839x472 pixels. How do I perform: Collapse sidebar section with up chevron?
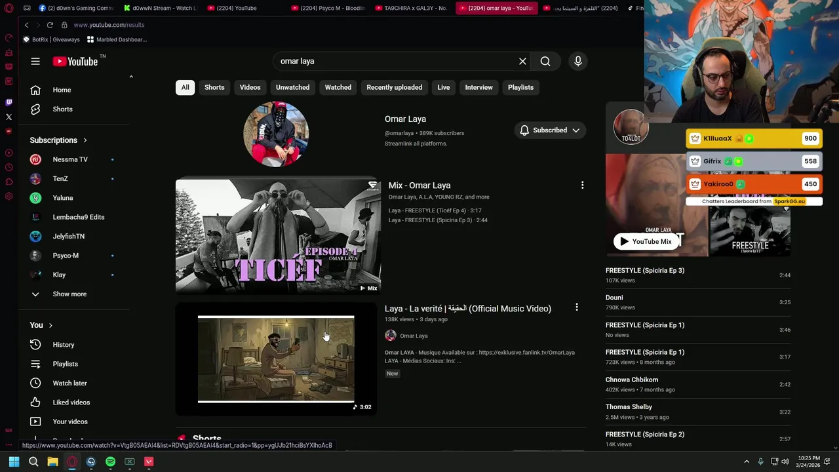click(x=131, y=77)
